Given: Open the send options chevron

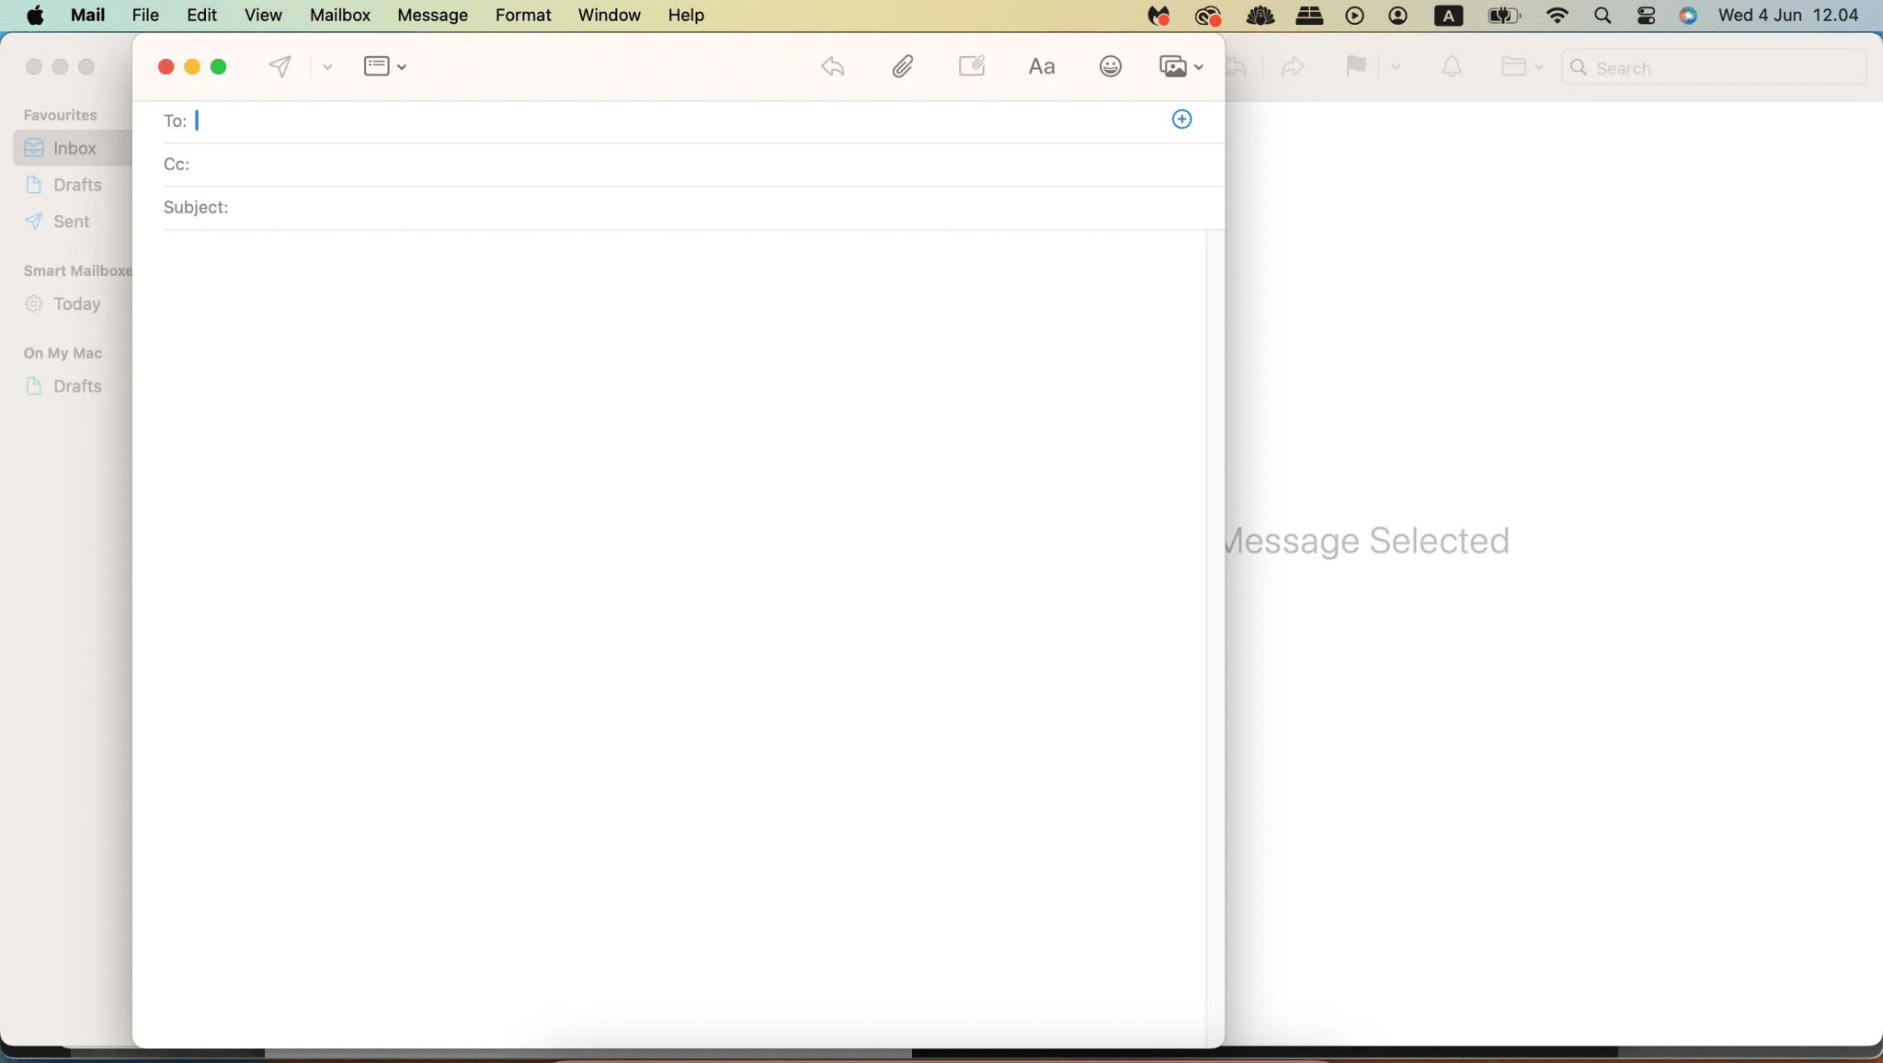Looking at the screenshot, I should click(x=327, y=66).
